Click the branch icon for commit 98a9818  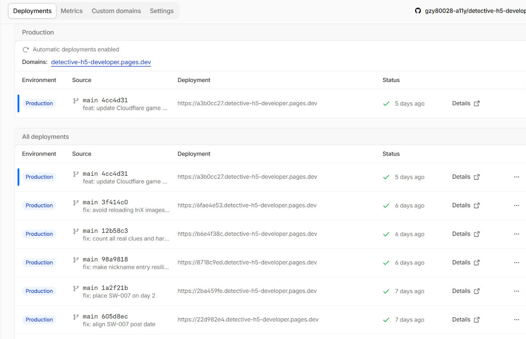[76, 259]
